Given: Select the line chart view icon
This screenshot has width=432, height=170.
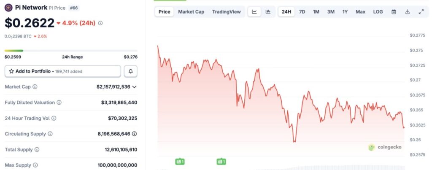Looking at the screenshot, I should [x=254, y=12].
